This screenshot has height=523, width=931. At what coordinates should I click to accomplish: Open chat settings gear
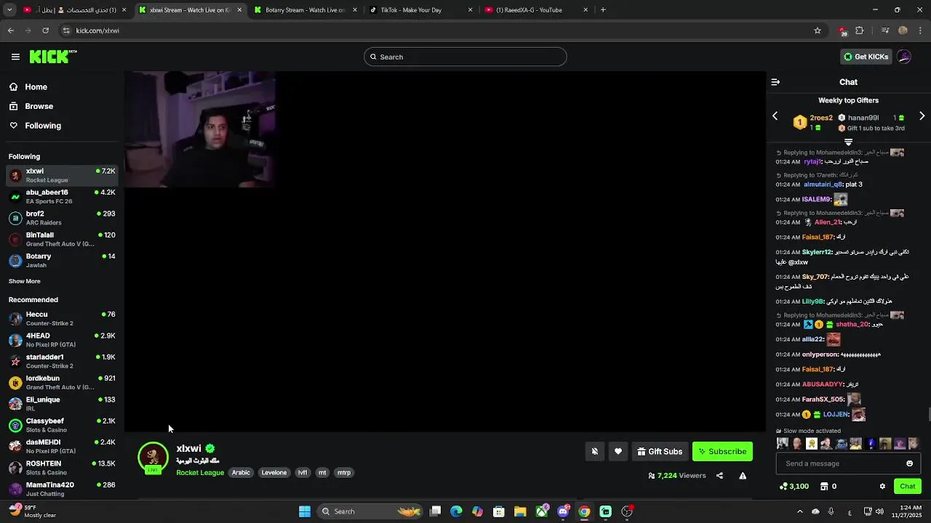[x=882, y=486]
